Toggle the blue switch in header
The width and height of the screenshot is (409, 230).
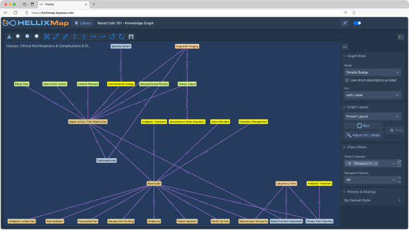point(357,23)
